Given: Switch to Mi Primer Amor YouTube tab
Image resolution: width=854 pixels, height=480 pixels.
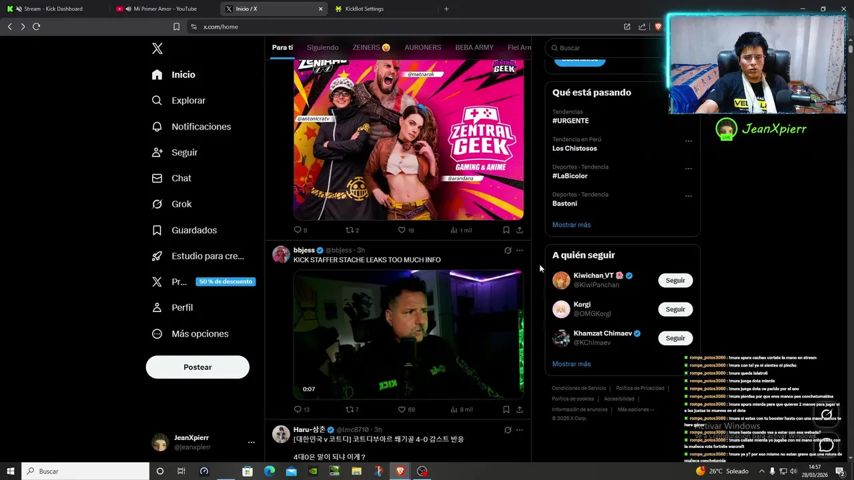Looking at the screenshot, I should point(165,9).
